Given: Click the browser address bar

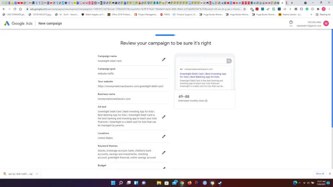Looking at the screenshot, I should 135,9.
